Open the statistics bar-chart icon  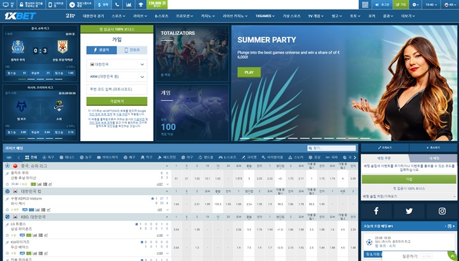[x=129, y=4]
